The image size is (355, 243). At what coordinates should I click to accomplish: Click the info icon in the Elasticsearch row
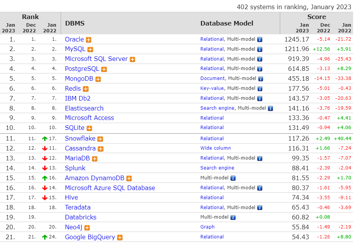tap(270, 109)
